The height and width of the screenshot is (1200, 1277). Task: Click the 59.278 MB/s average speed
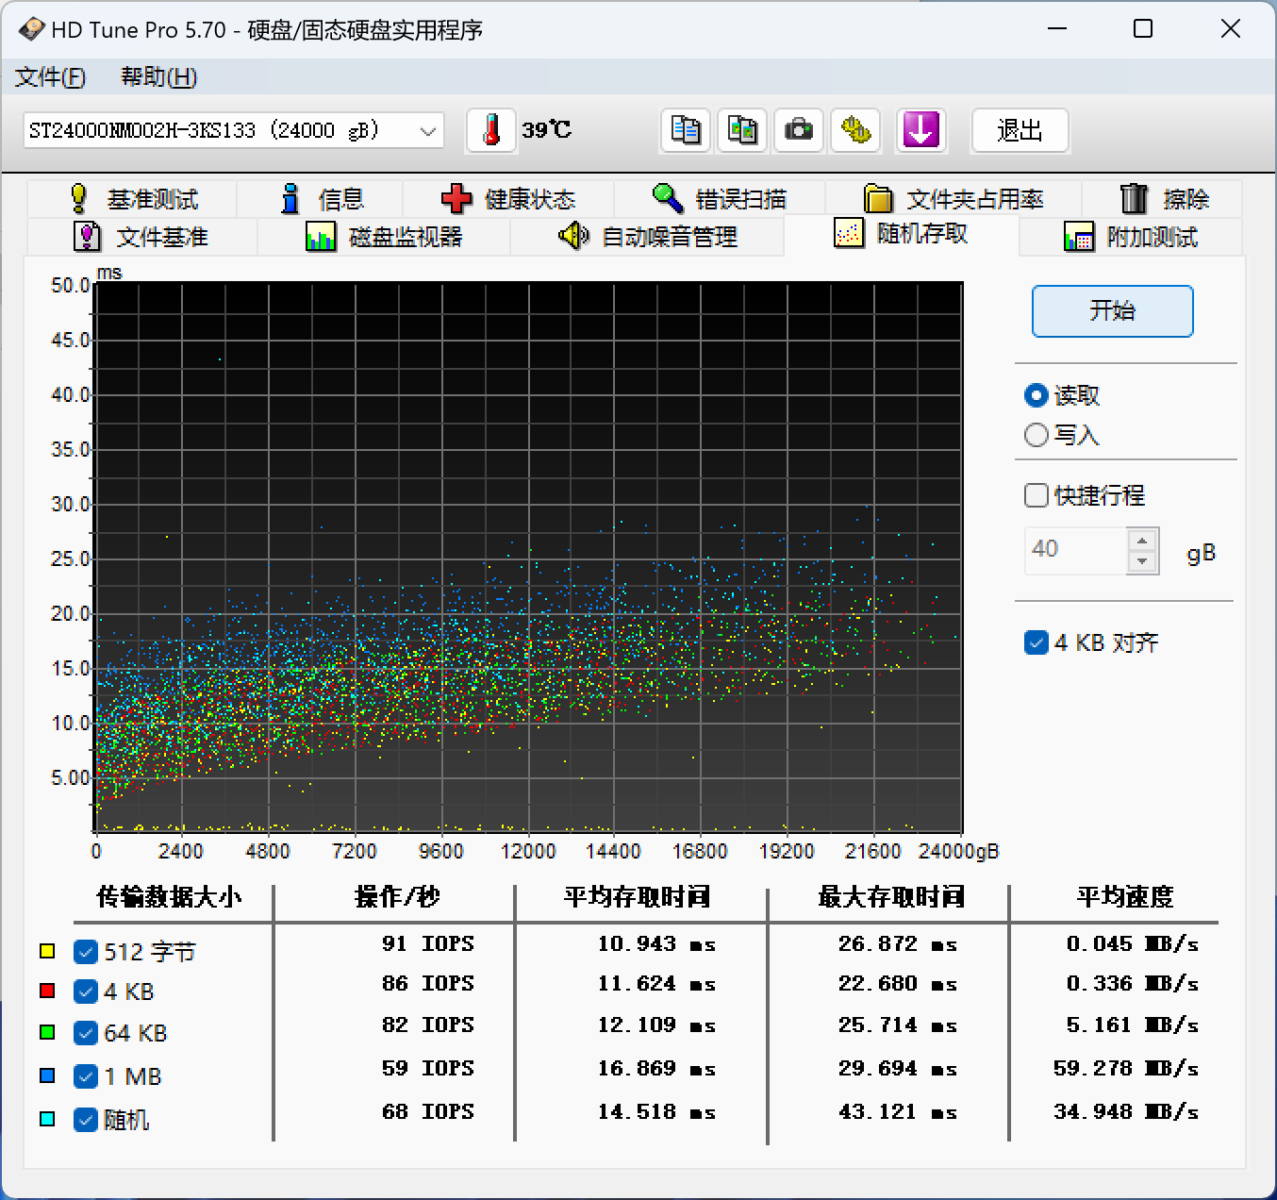pyautogui.click(x=1126, y=1069)
